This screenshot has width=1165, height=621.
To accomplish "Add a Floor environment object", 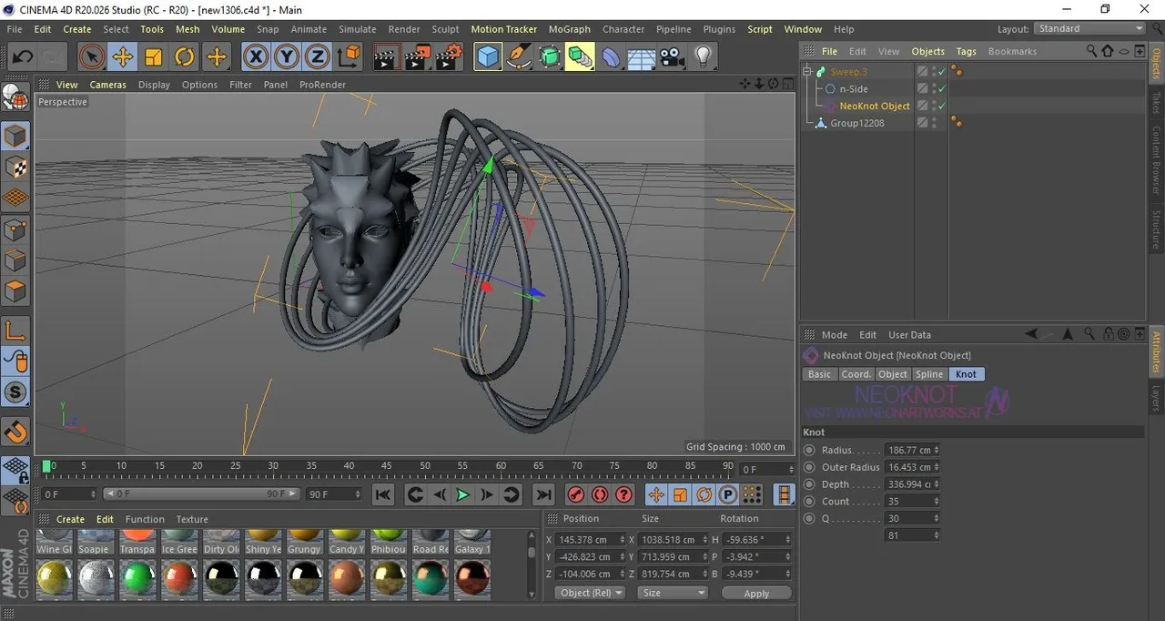I will tap(642, 57).
